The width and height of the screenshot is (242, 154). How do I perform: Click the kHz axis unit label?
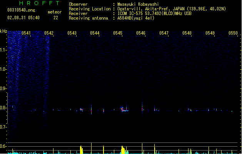pos(3,31)
